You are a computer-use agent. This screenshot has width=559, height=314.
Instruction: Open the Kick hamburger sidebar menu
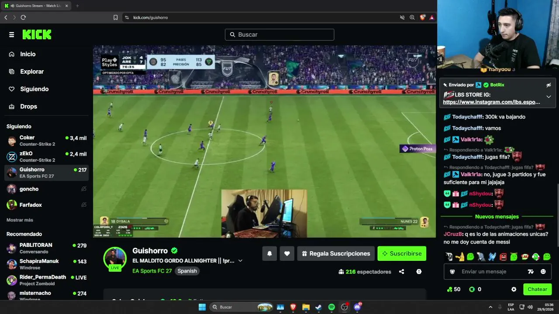pos(11,35)
